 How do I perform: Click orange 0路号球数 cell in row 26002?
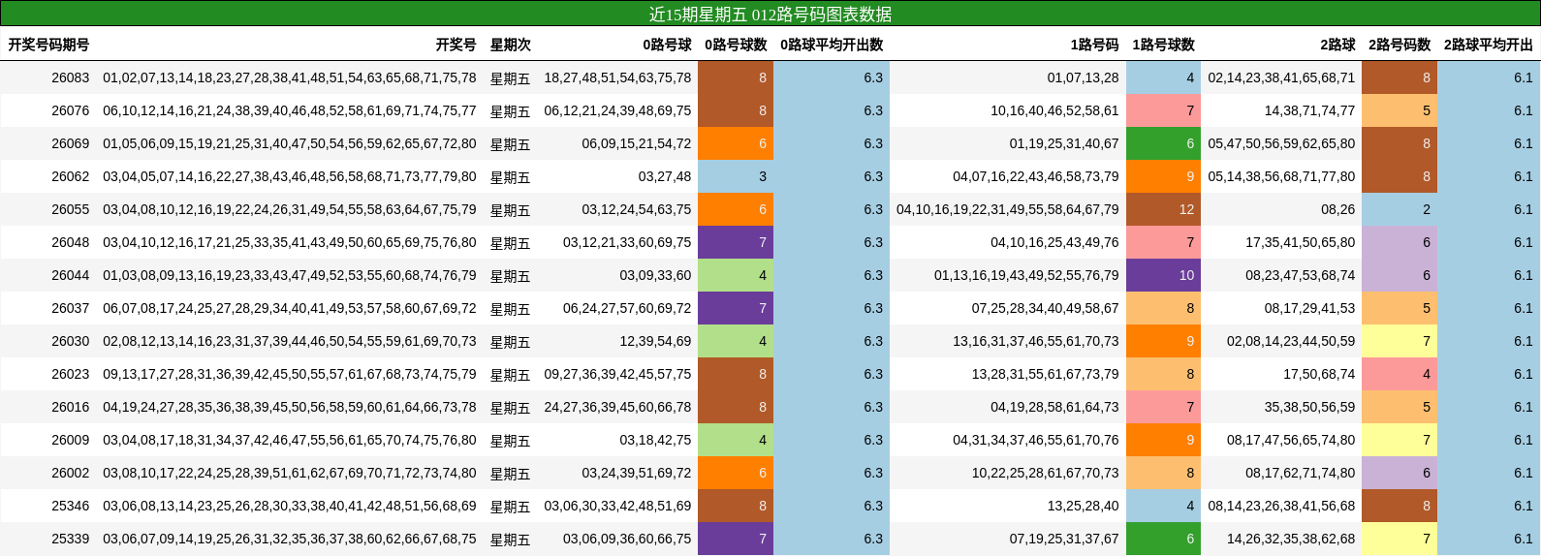tap(736, 473)
